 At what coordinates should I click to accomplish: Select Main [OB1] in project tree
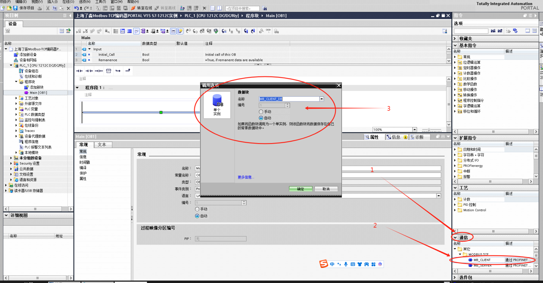tap(38, 93)
